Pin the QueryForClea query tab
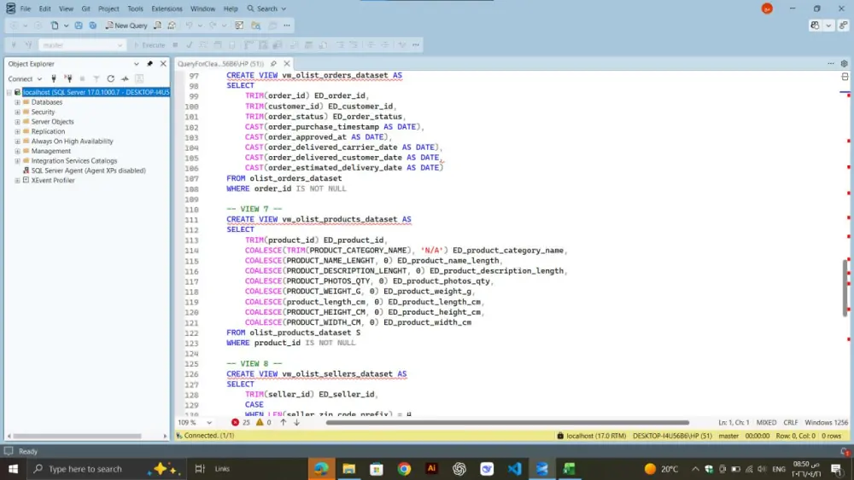Image resolution: width=854 pixels, height=480 pixels. click(x=273, y=64)
